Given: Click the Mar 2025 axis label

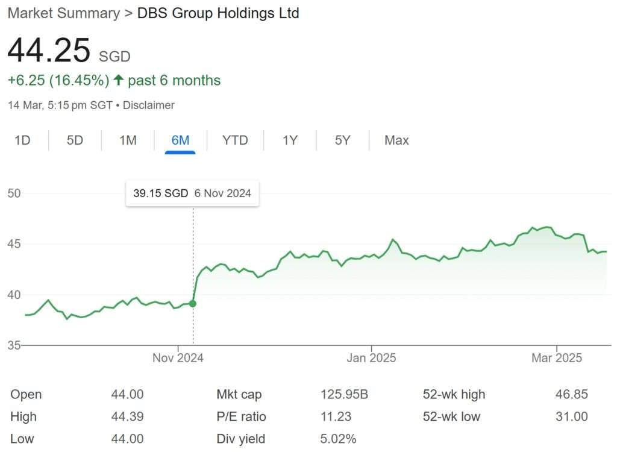Looking at the screenshot, I should click(556, 358).
